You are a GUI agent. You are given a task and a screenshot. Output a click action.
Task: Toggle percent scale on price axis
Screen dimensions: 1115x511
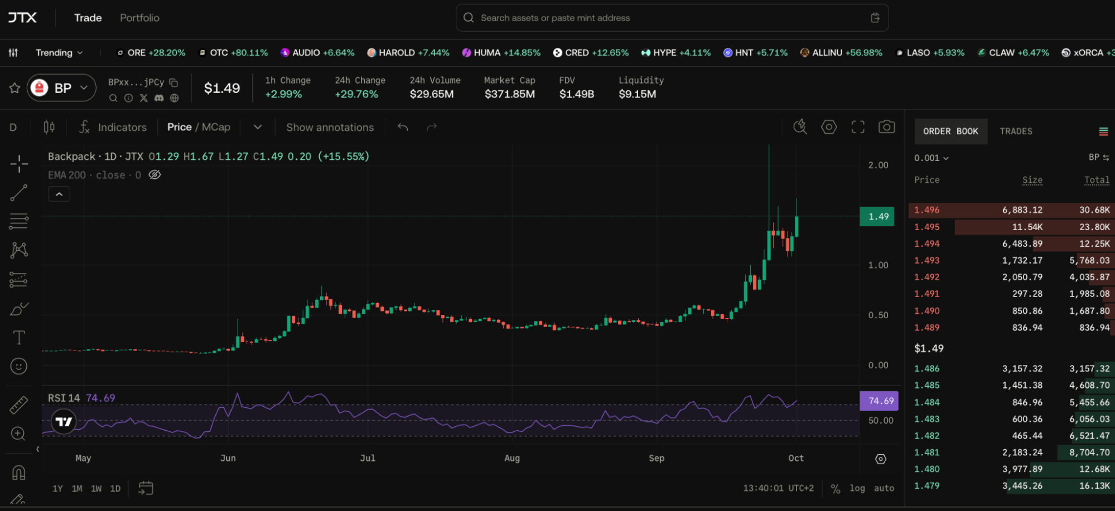(835, 488)
